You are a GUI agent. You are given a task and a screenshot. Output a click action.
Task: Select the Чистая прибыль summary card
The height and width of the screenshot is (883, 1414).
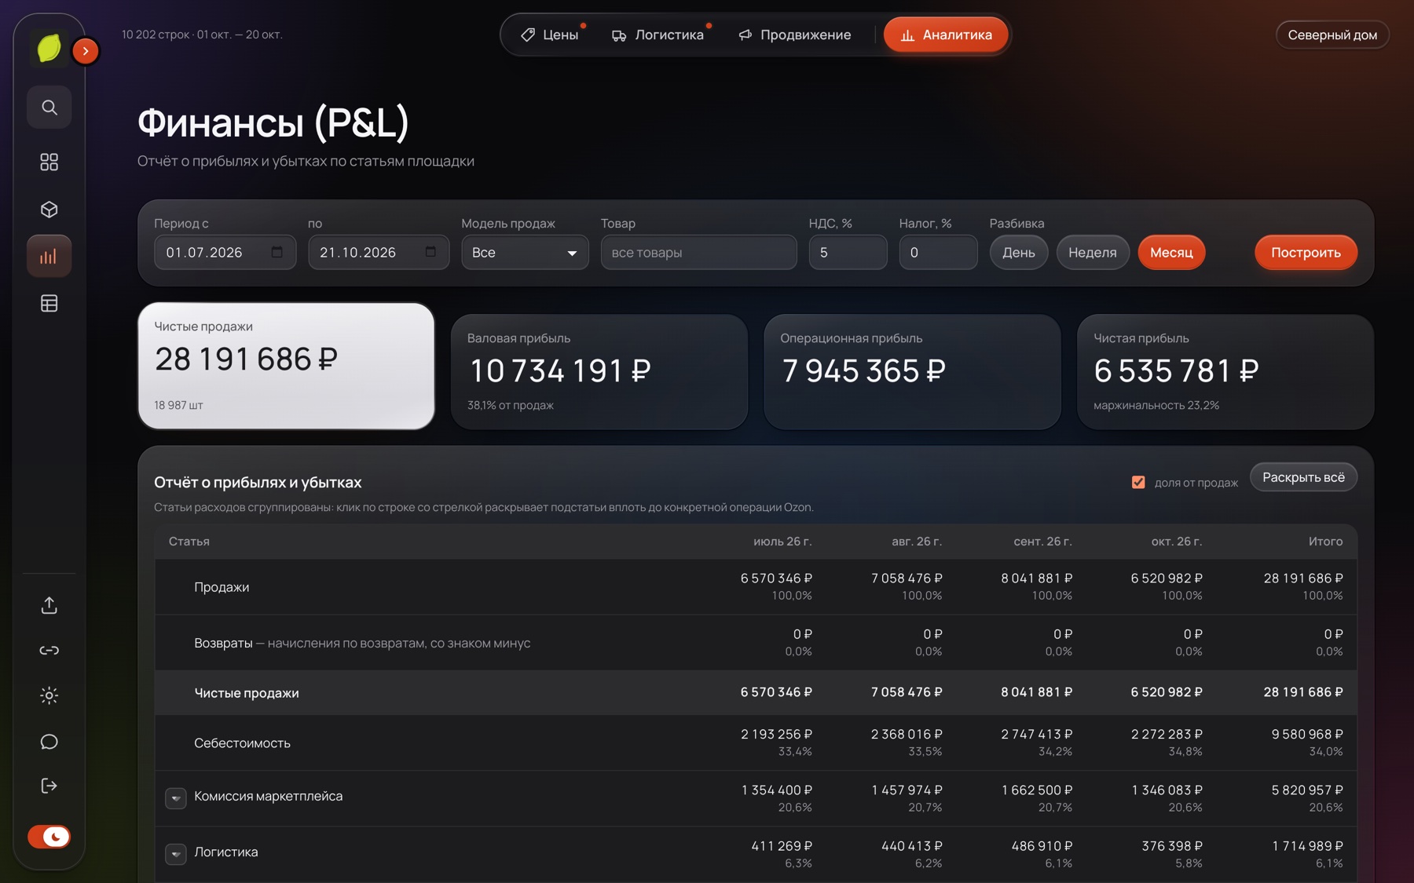(1225, 372)
